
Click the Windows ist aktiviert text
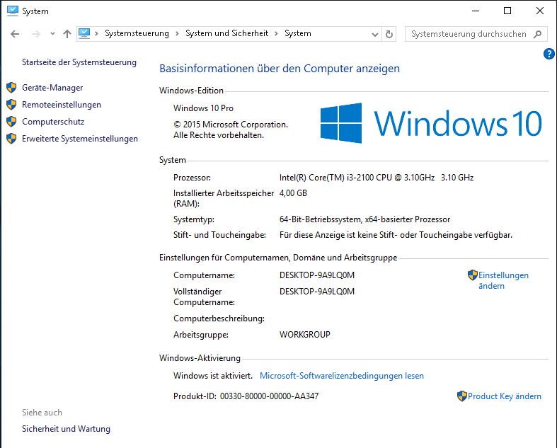pyautogui.click(x=213, y=376)
